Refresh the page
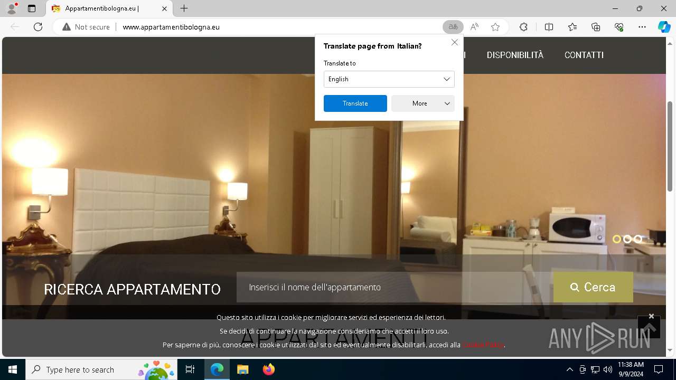 [38, 27]
